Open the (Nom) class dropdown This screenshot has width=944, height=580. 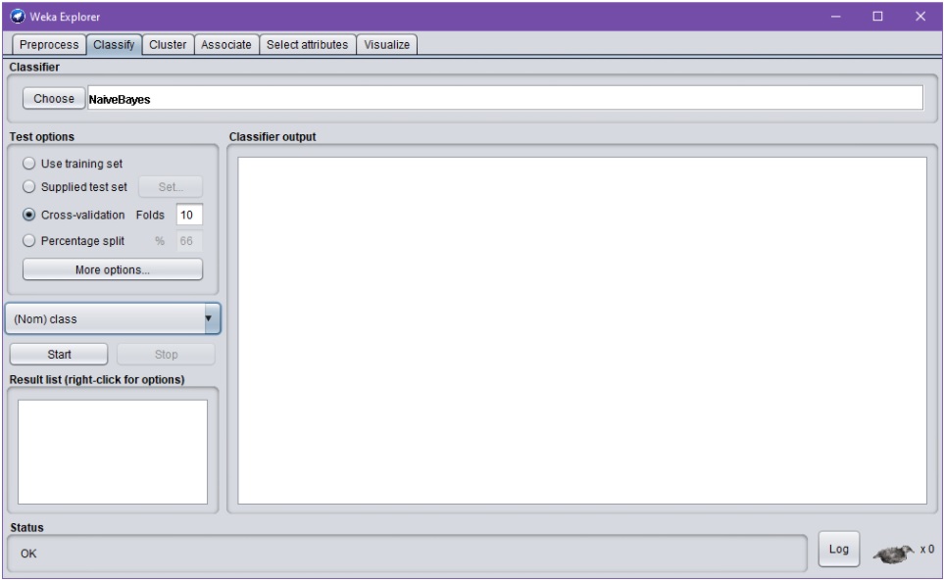pos(113,318)
